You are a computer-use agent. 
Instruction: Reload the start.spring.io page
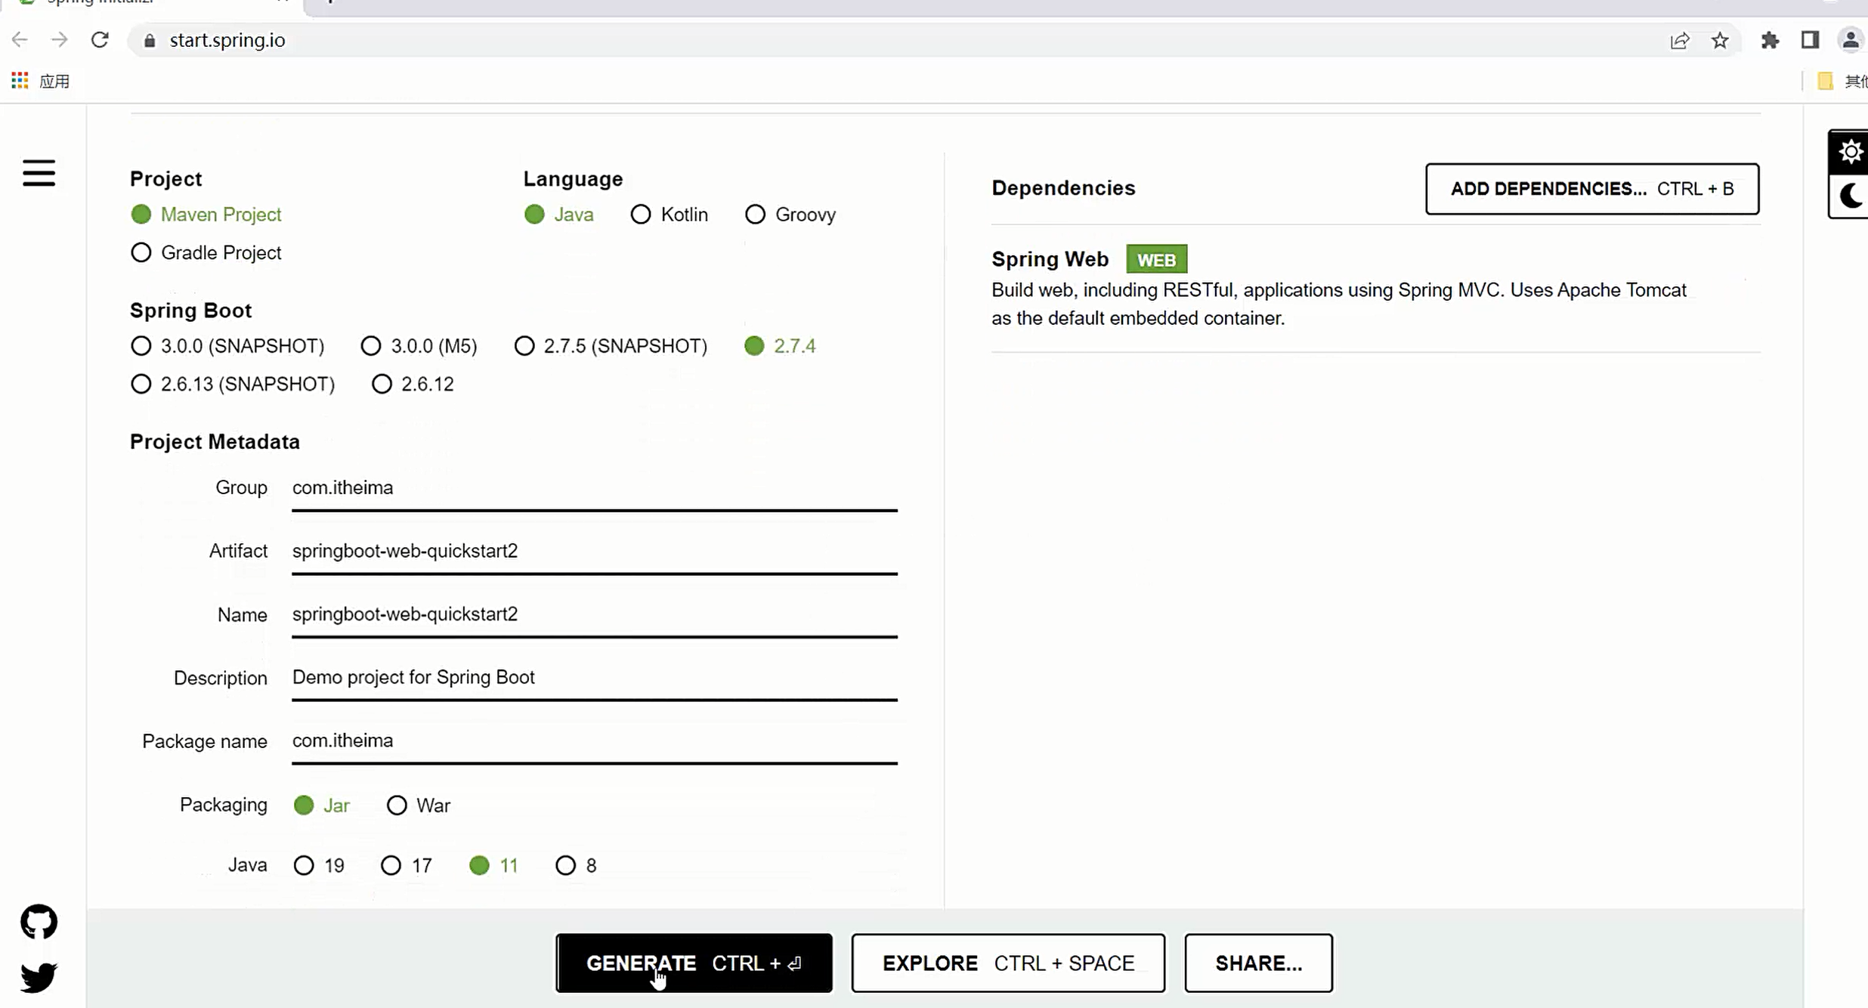coord(100,40)
